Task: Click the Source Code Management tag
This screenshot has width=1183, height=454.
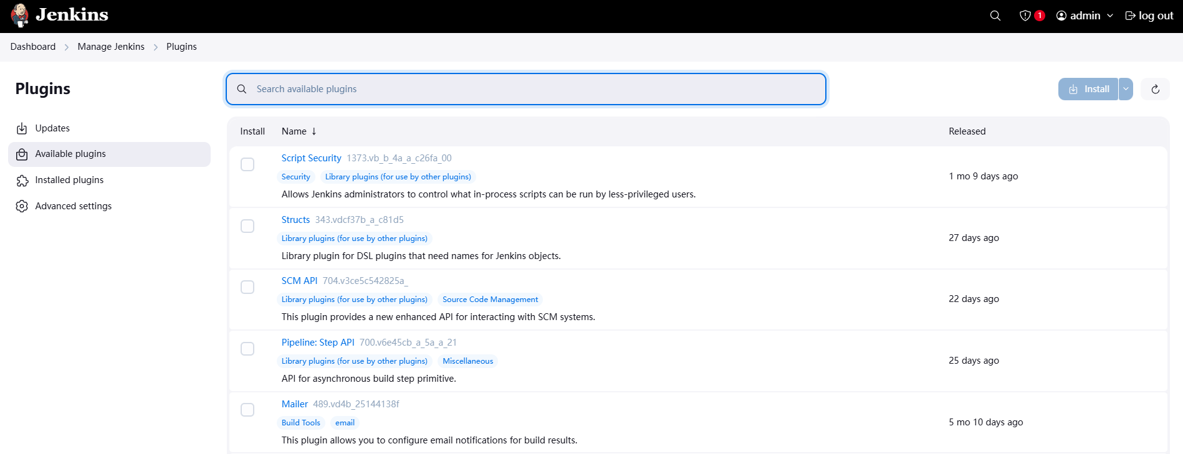Action: point(491,300)
